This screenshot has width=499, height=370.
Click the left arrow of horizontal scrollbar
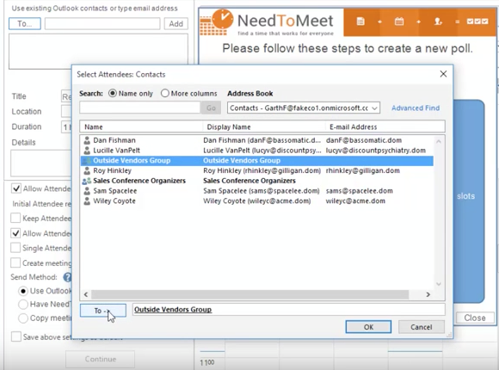pos(86,294)
